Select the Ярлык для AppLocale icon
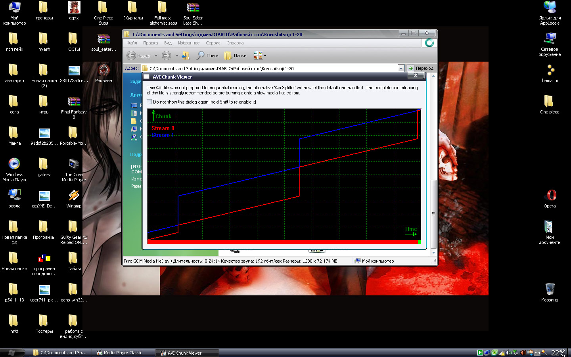The width and height of the screenshot is (571, 357). [x=550, y=13]
